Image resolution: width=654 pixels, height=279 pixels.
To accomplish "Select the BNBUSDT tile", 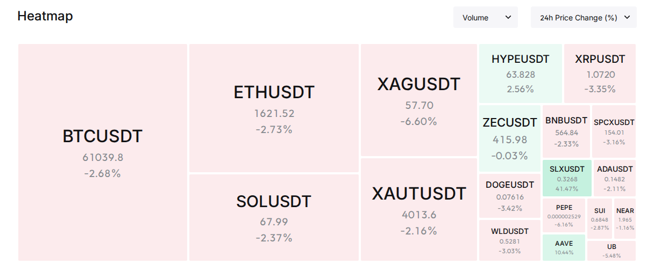I will (x=566, y=131).
